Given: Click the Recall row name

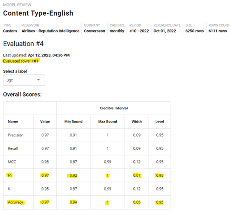Looking at the screenshot, I should (13, 148).
